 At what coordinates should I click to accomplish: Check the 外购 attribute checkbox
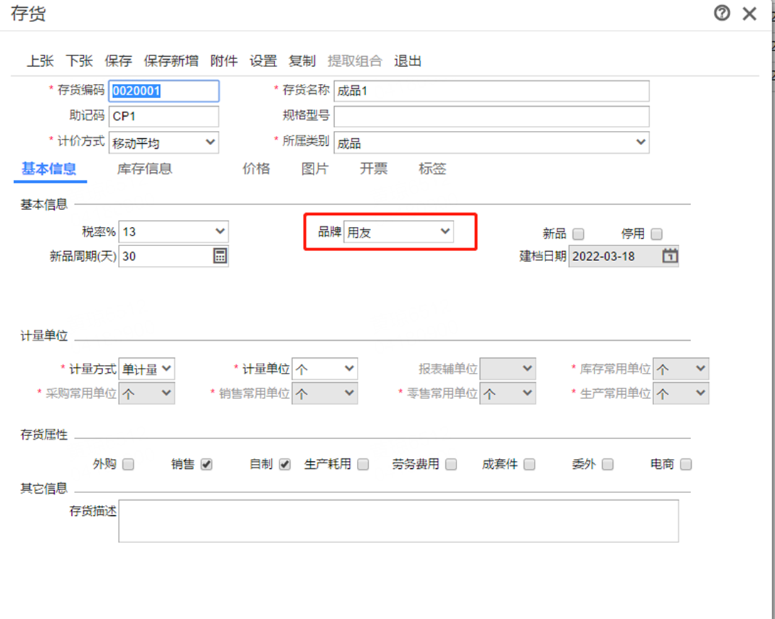tap(128, 464)
